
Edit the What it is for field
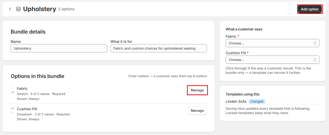tap(159, 48)
